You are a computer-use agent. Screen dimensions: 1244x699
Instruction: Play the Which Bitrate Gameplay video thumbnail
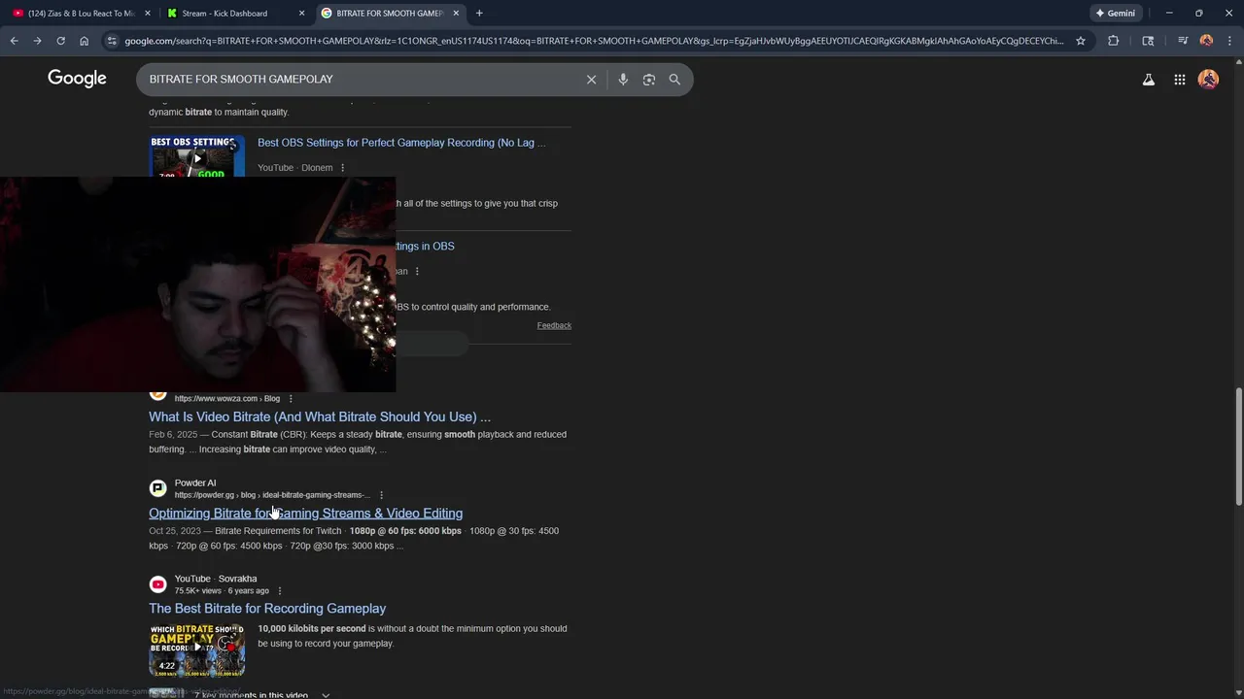197,649
